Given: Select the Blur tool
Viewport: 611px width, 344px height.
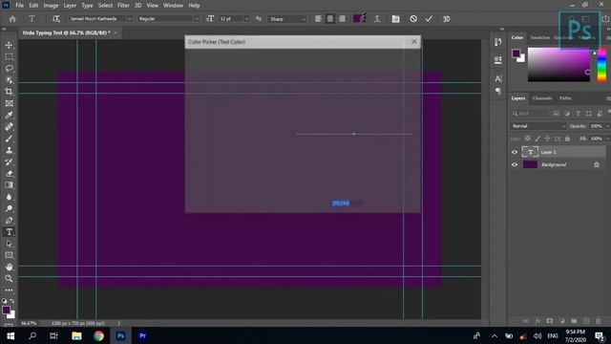Looking at the screenshot, I should tap(9, 198).
